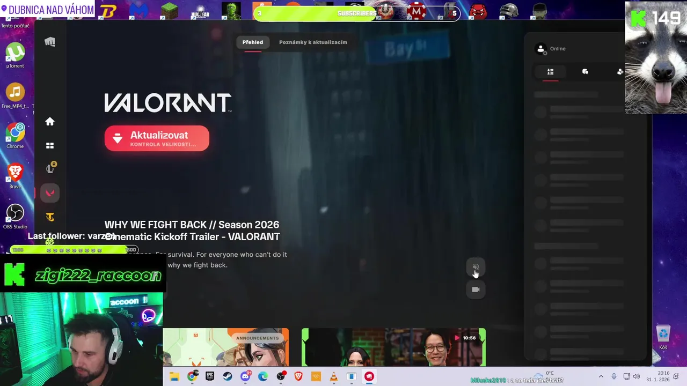Select League of Legends in the sidebar
687x386 pixels.
click(50, 168)
